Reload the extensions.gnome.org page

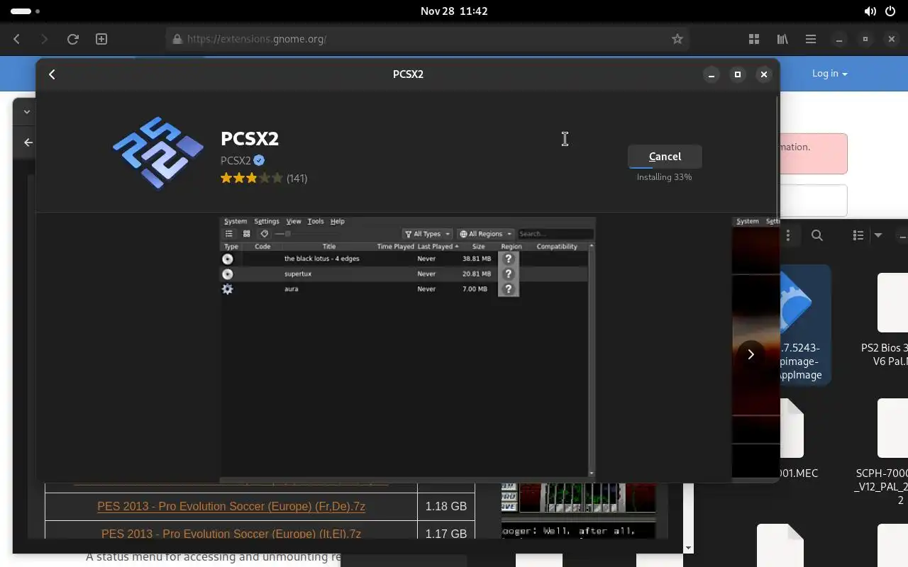pyautogui.click(x=72, y=40)
